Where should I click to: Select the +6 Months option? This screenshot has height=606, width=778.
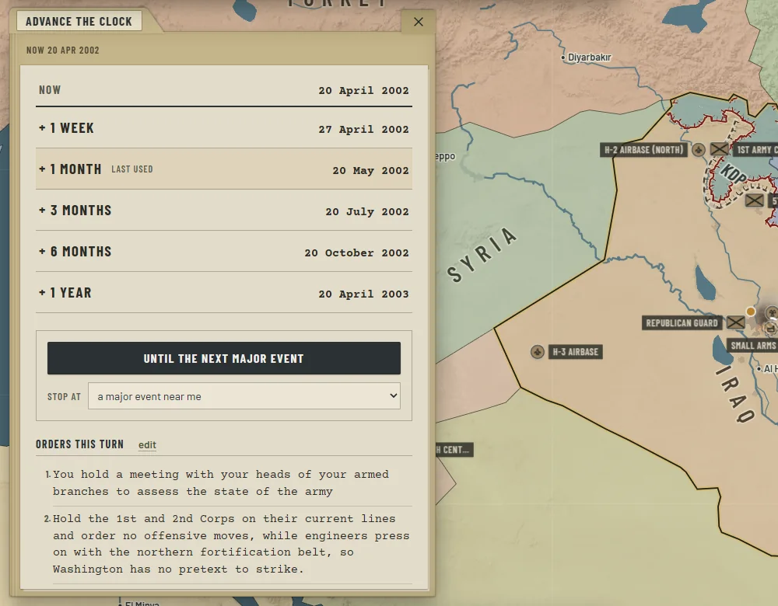coord(224,251)
